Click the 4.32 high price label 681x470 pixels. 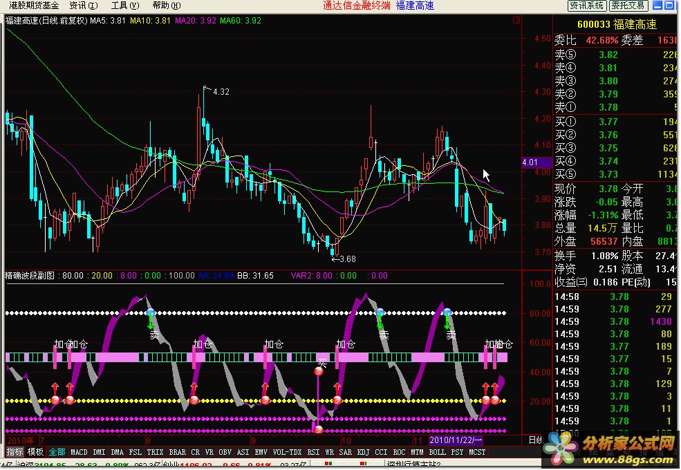pyautogui.click(x=221, y=92)
